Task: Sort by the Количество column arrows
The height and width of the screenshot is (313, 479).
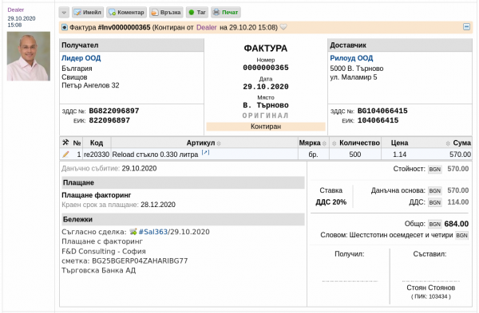Action: (x=335, y=143)
